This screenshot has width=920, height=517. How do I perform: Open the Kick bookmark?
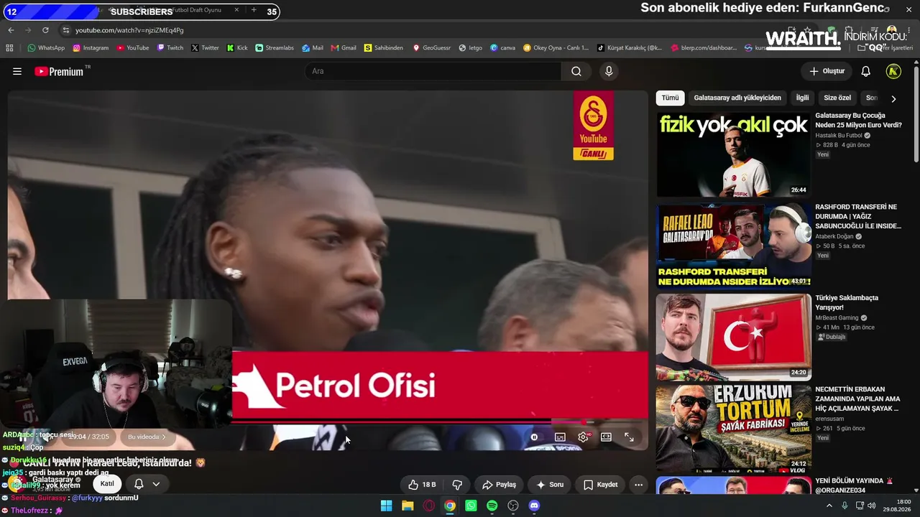click(x=237, y=48)
